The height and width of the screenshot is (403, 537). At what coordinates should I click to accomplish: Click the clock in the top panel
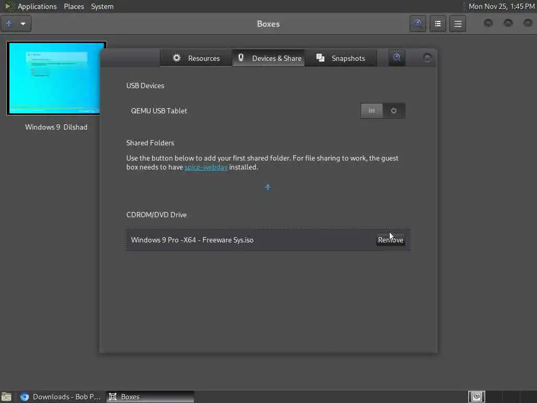point(501,6)
